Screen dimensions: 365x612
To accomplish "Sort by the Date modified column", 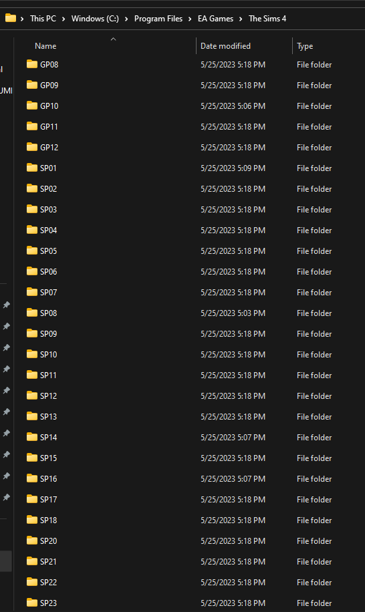I will (x=225, y=46).
